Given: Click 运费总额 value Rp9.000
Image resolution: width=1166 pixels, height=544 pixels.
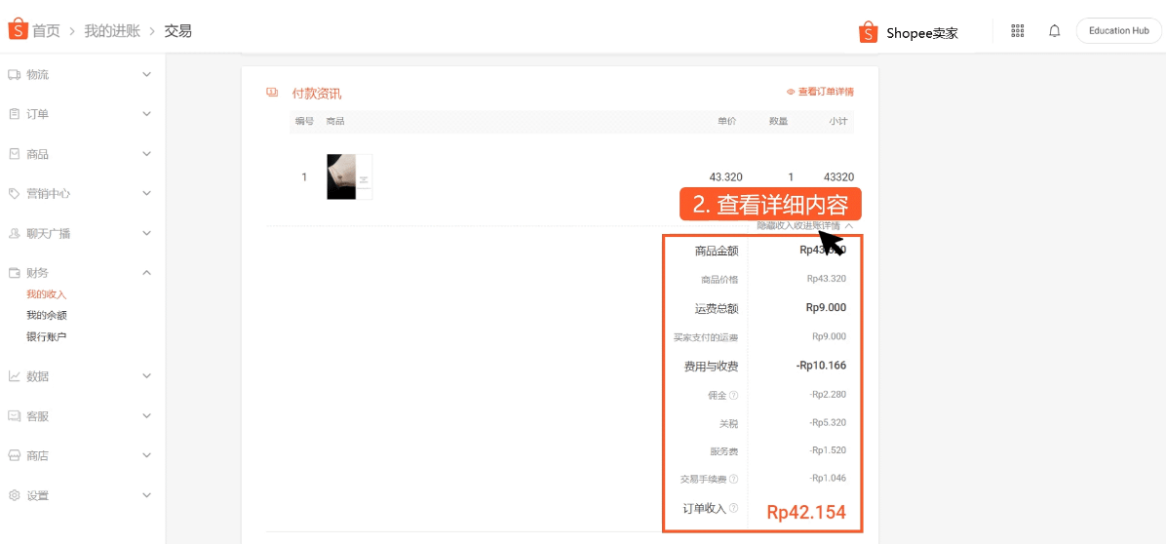Looking at the screenshot, I should (x=826, y=308).
